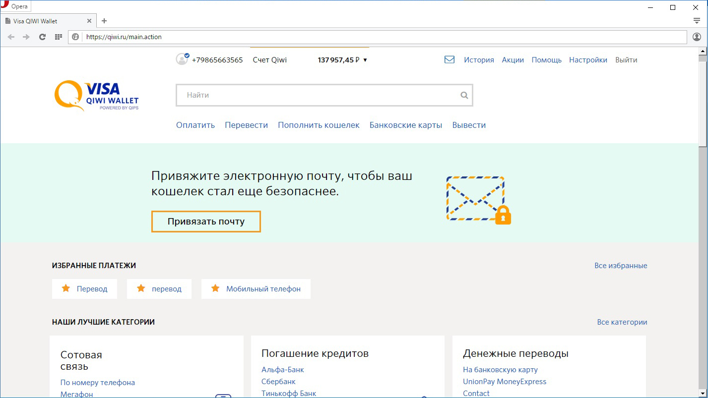This screenshot has height=398, width=708.
Task: Click the scrollbar up arrow
Action: (x=703, y=52)
